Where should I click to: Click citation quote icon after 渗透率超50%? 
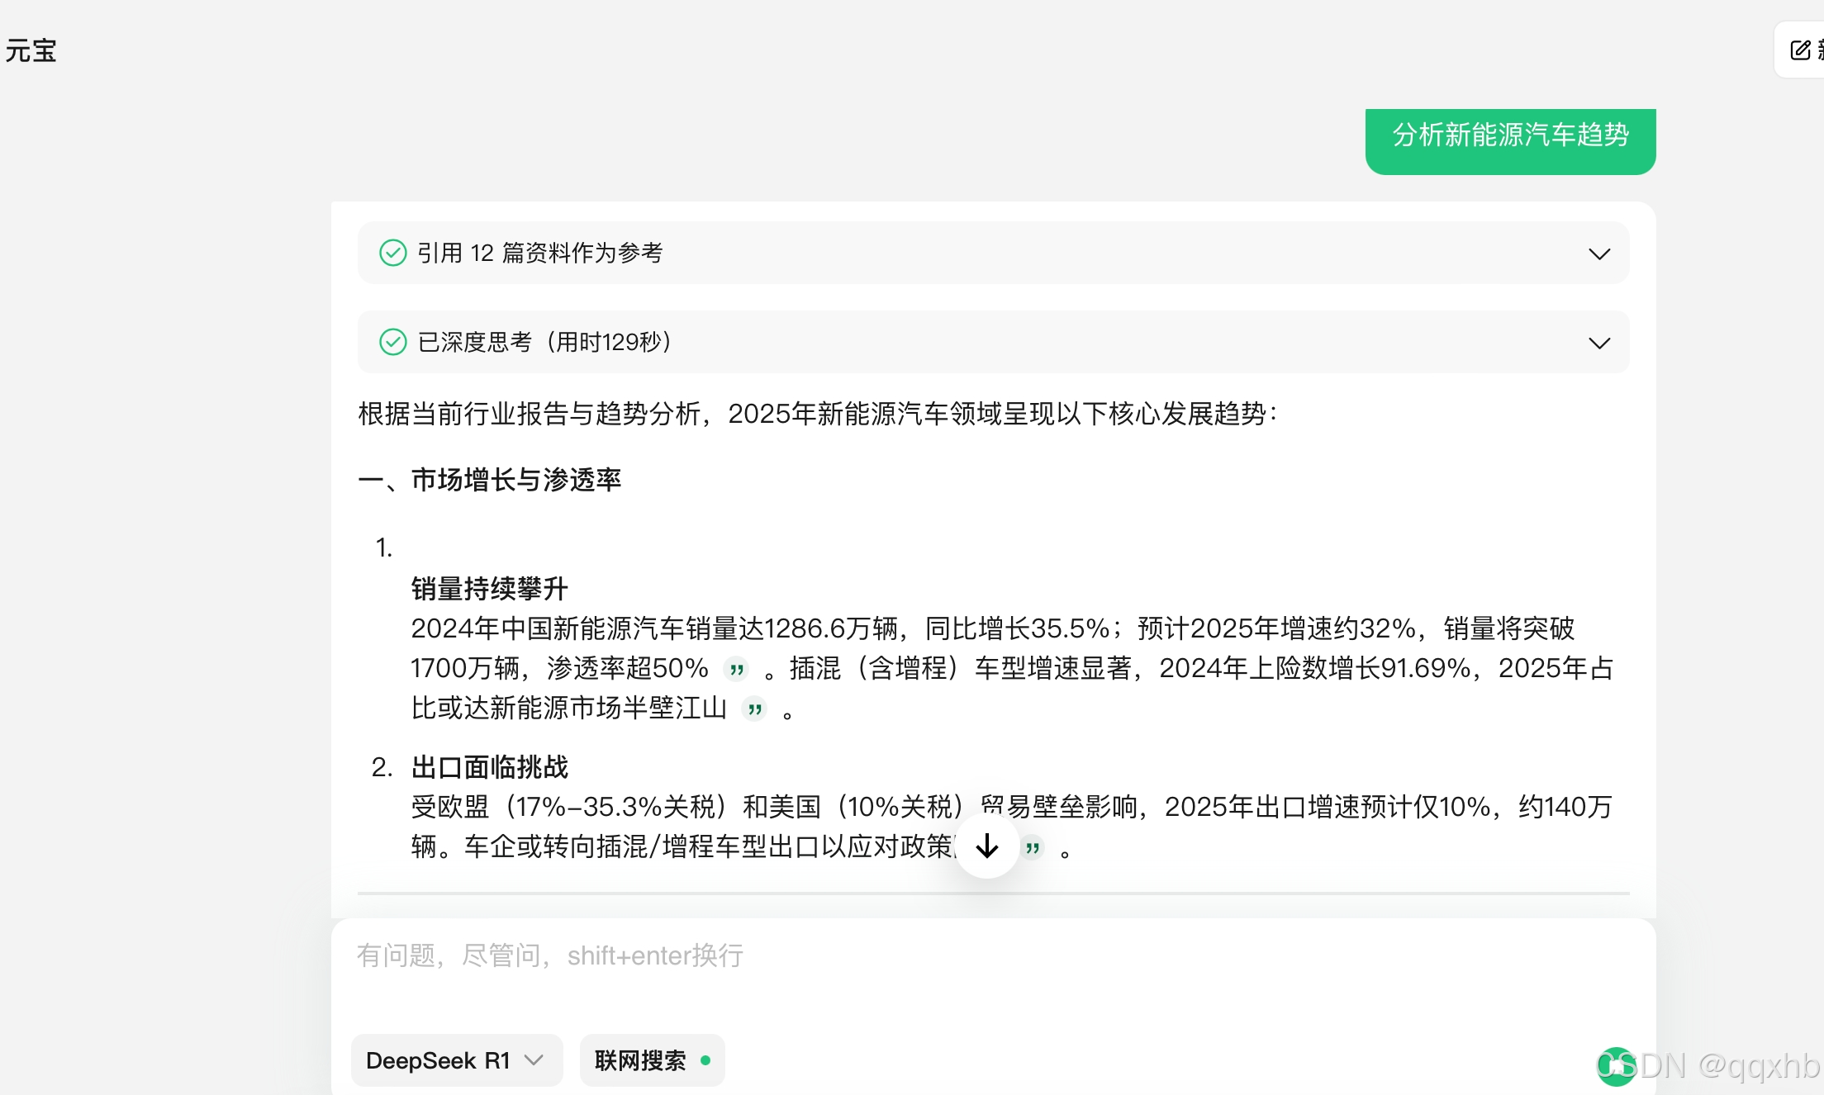point(737,669)
